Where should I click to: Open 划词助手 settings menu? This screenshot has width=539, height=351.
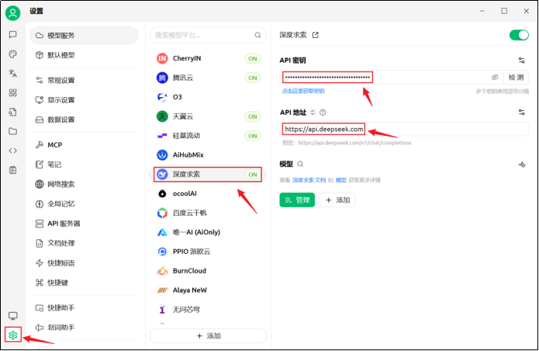pyautogui.click(x=85, y=327)
